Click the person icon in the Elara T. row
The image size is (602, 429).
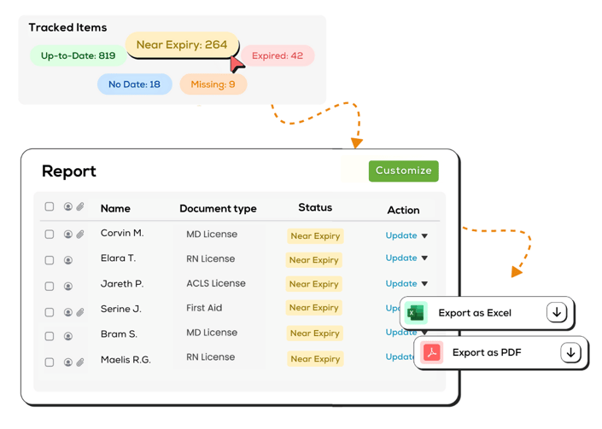(x=68, y=260)
